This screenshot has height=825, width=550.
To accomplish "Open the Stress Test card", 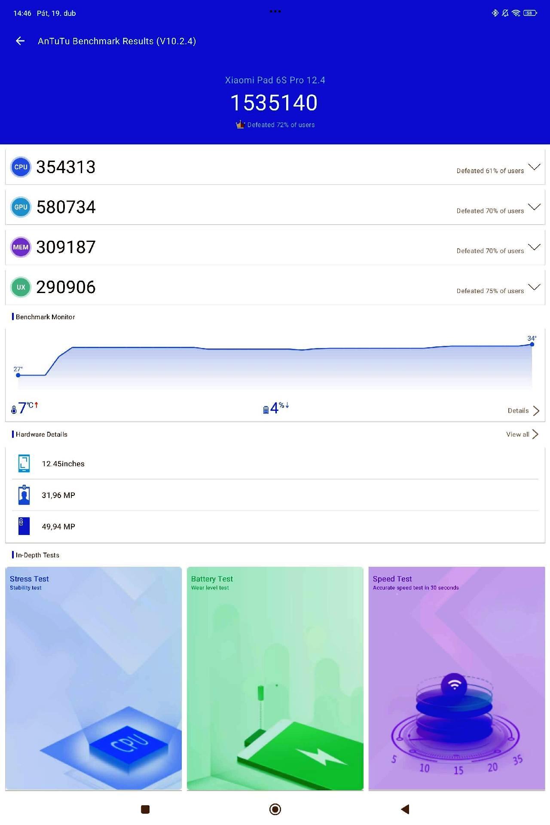I will (x=93, y=678).
